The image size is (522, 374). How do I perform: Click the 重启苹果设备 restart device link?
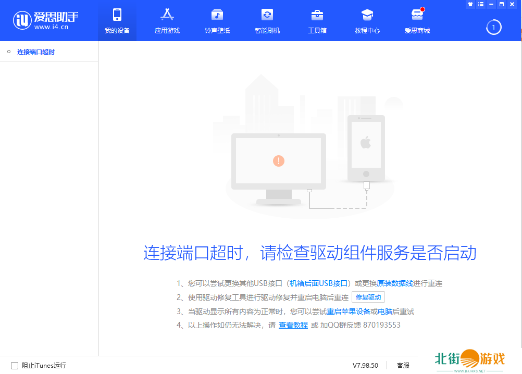coord(348,311)
